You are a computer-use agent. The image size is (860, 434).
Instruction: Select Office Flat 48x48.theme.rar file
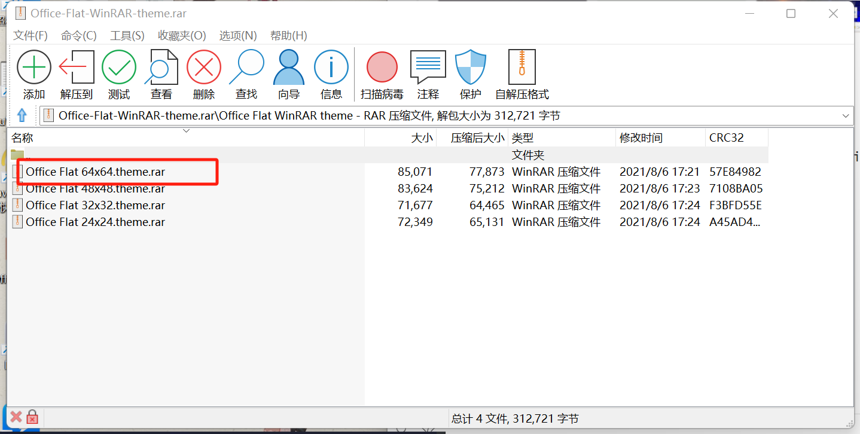pos(95,189)
